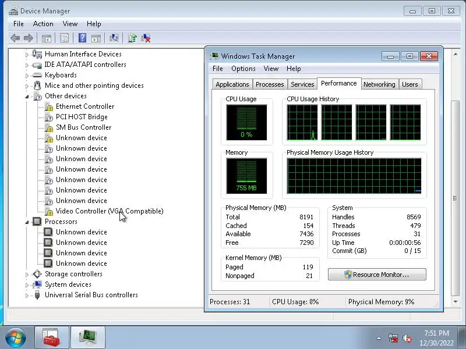Switch to the Applications tab
This screenshot has height=349, width=466.
click(x=232, y=84)
